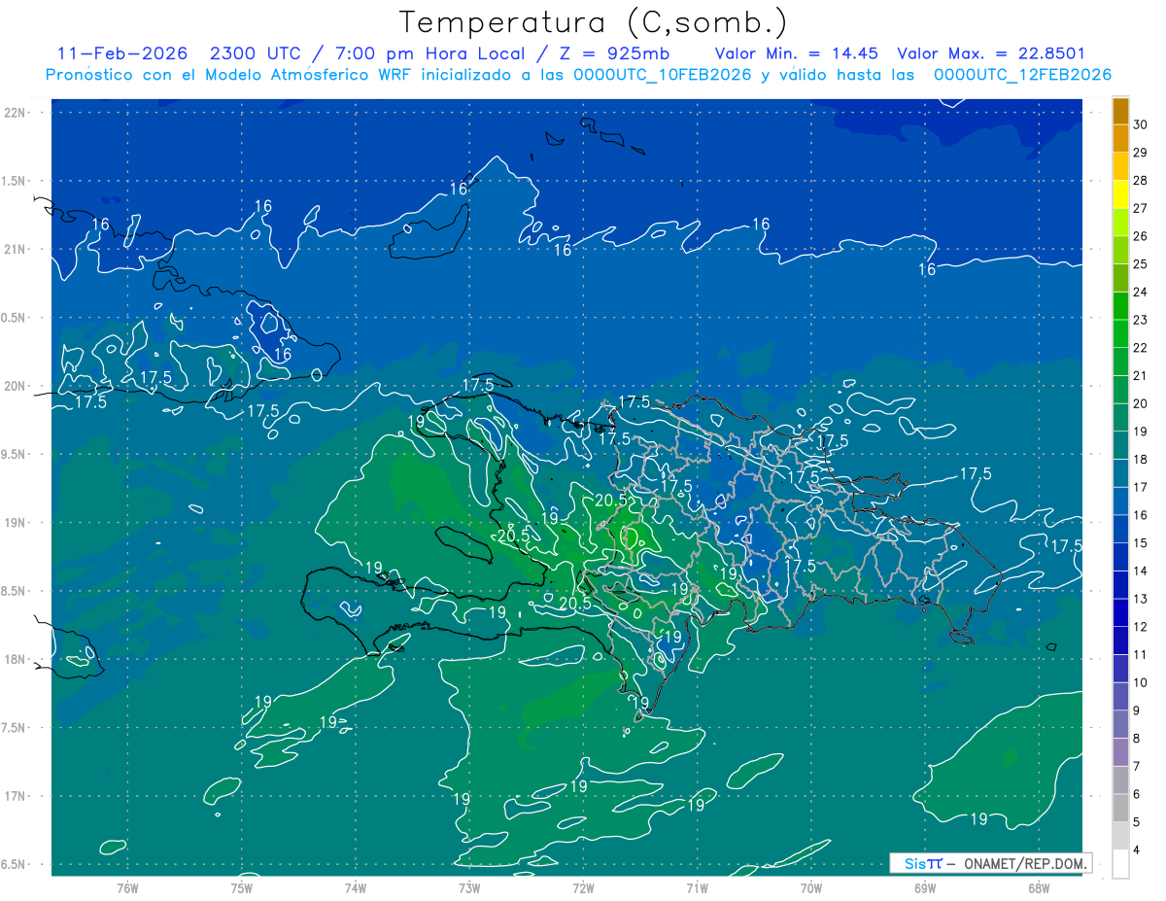The width and height of the screenshot is (1166, 901).
Task: Click the '0000UTC_12FEB2026' valid-until time text
Action: pyautogui.click(x=1022, y=75)
